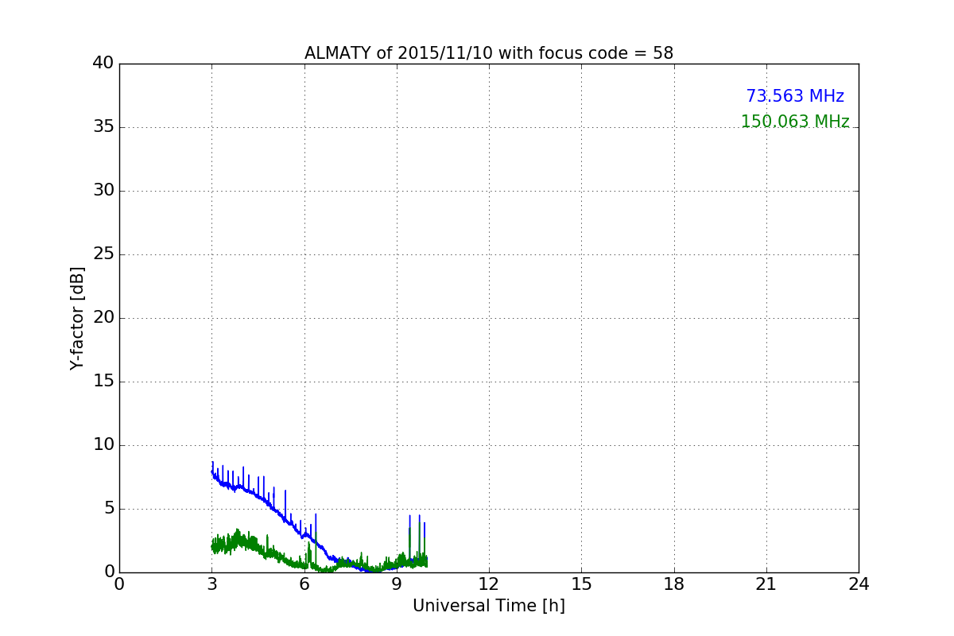Click the x-axis tick label 21
954x636 pixels.
(766, 584)
